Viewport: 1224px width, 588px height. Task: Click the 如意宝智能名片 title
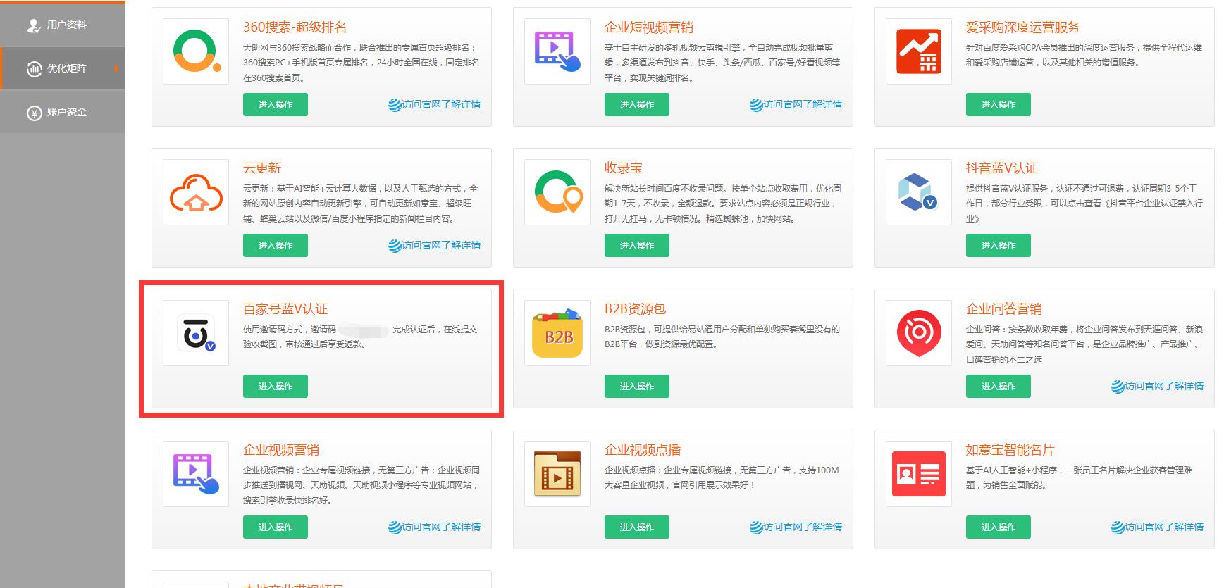[x=1010, y=450]
